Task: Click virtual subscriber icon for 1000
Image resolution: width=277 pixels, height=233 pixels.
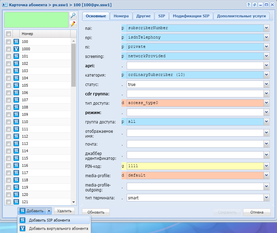Action: 16,49
